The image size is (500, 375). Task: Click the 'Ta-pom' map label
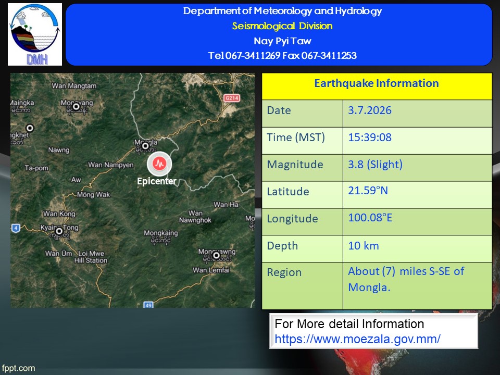click(36, 168)
